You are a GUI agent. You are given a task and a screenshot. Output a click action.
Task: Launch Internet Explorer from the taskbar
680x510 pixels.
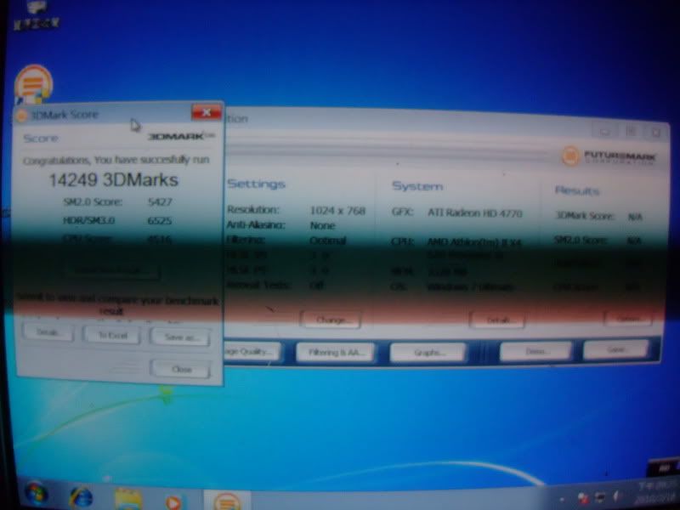(x=81, y=497)
